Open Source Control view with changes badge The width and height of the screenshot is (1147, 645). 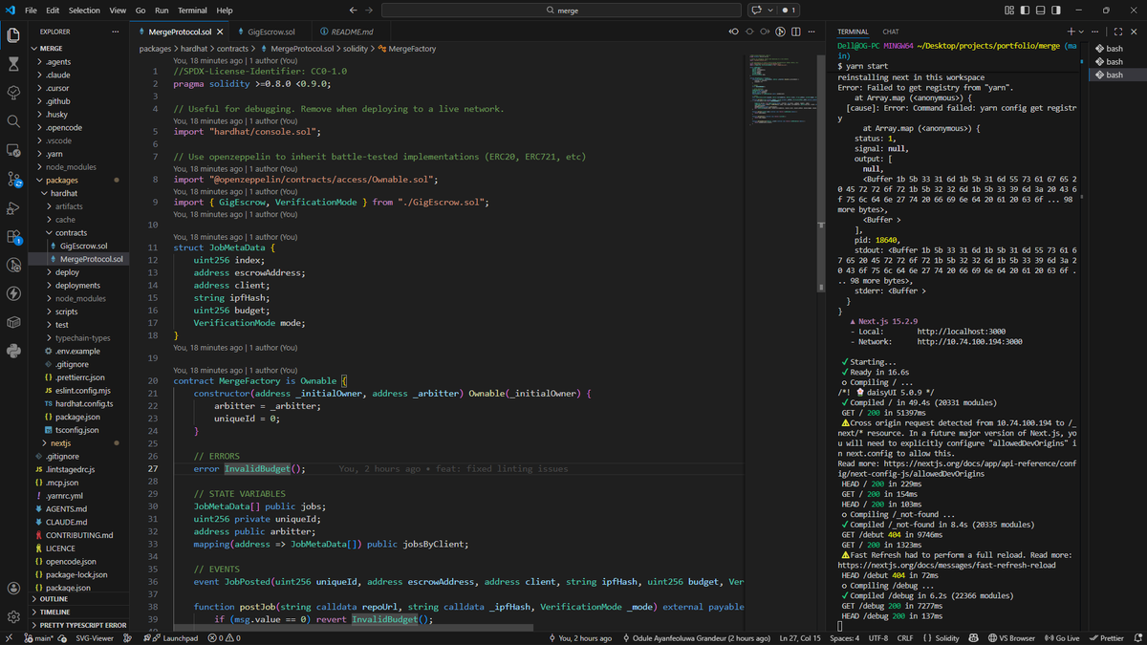click(13, 179)
